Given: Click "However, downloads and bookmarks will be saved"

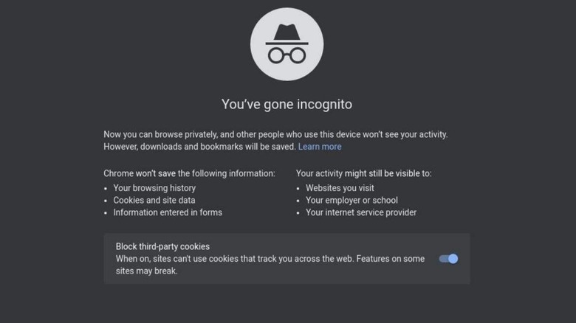Looking at the screenshot, I should pyautogui.click(x=199, y=147).
